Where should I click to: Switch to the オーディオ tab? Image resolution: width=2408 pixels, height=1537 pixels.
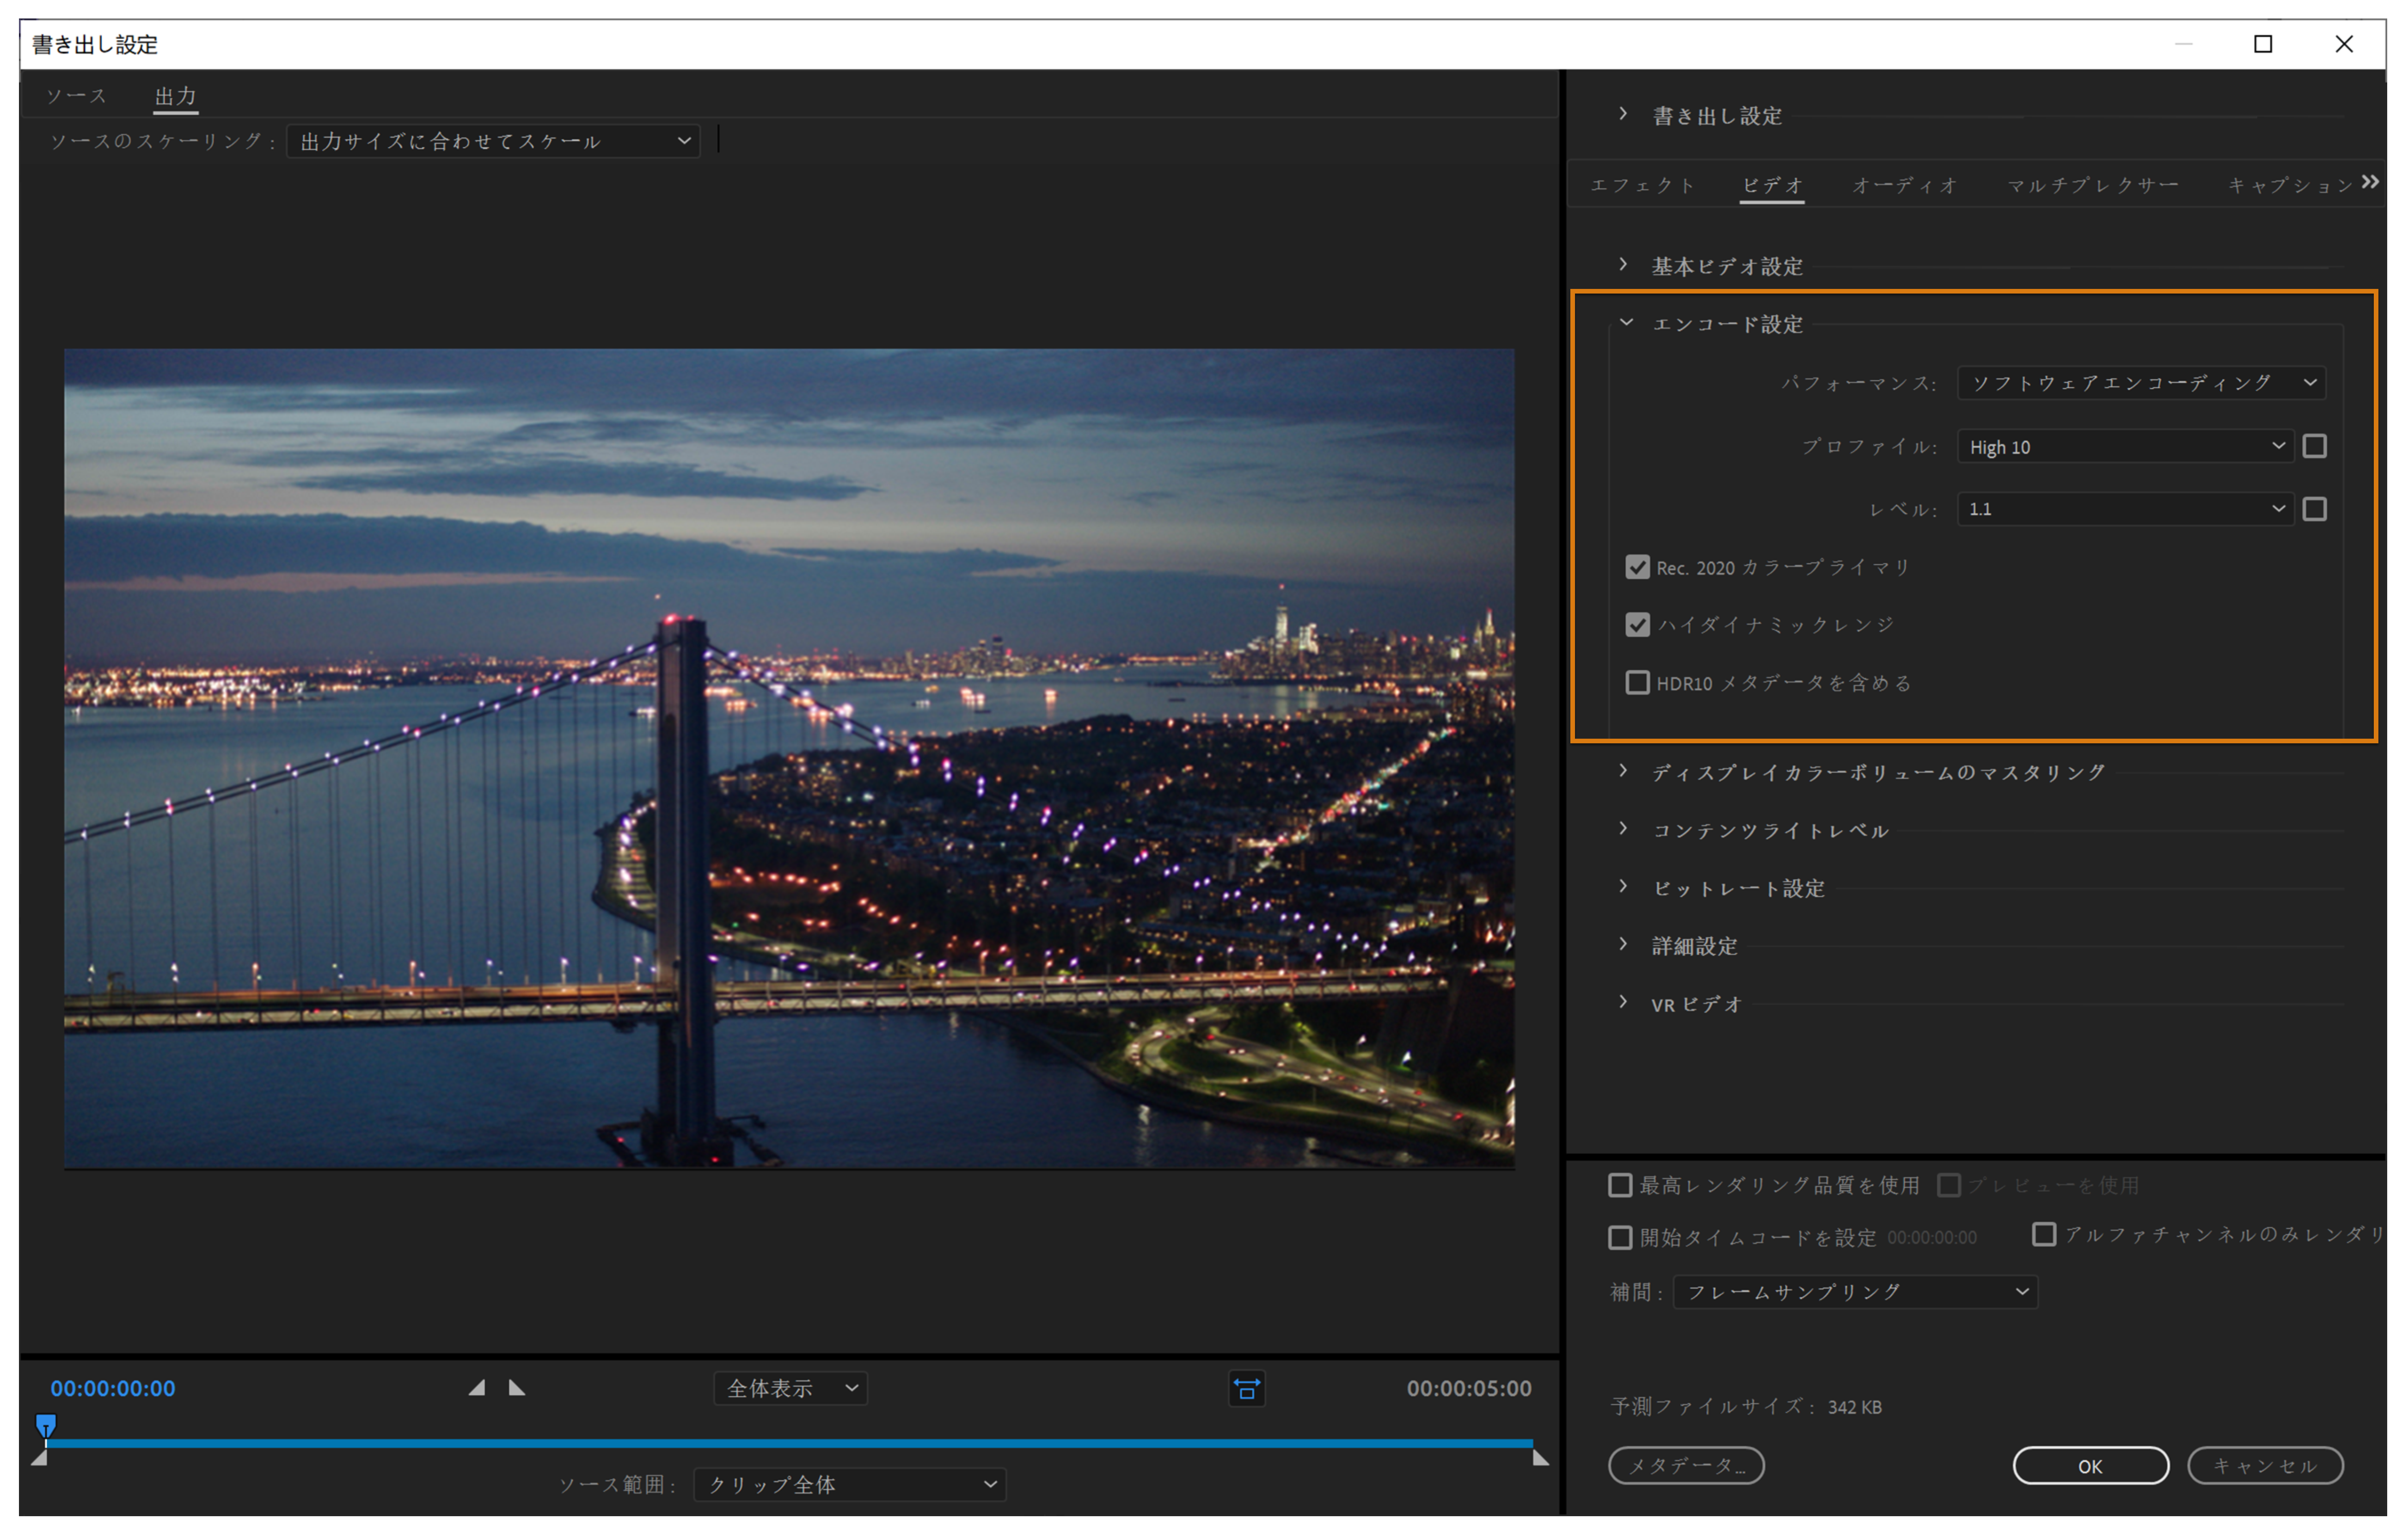click(1904, 186)
